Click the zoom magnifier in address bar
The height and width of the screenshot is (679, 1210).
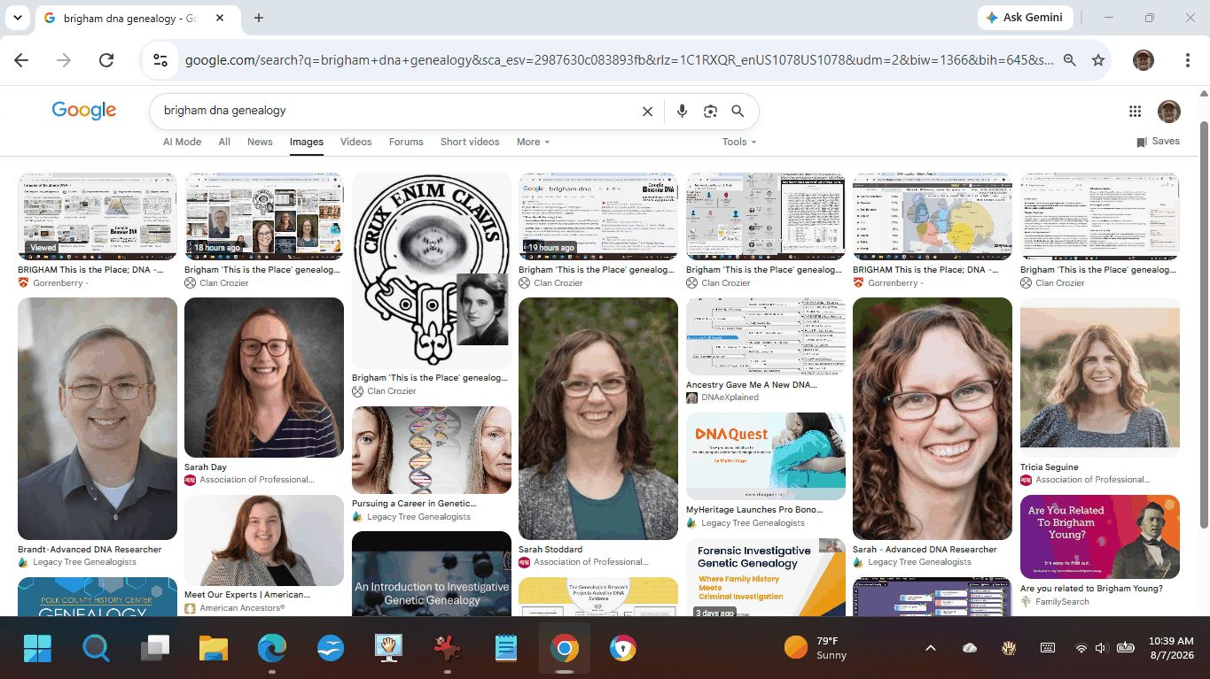click(x=1070, y=60)
